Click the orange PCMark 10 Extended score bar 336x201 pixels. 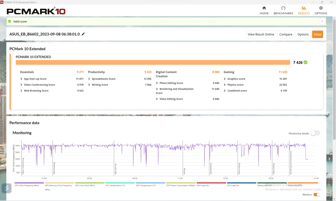click(x=153, y=62)
